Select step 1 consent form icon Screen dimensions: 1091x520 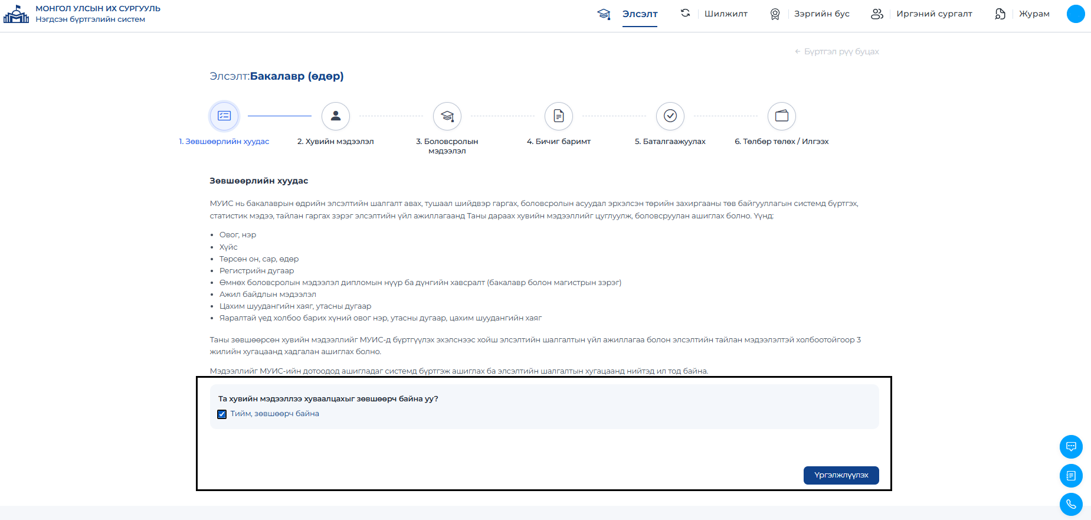tap(224, 116)
